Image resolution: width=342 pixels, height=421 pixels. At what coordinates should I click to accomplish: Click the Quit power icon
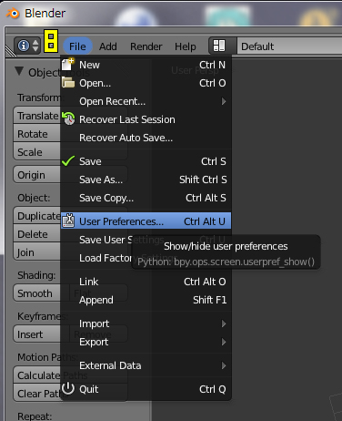(68, 388)
